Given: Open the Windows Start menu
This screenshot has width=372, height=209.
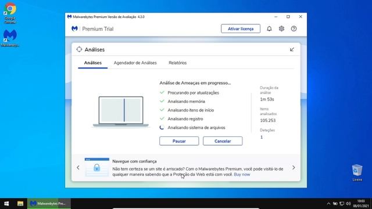Looking at the screenshot, I should tap(6, 204).
